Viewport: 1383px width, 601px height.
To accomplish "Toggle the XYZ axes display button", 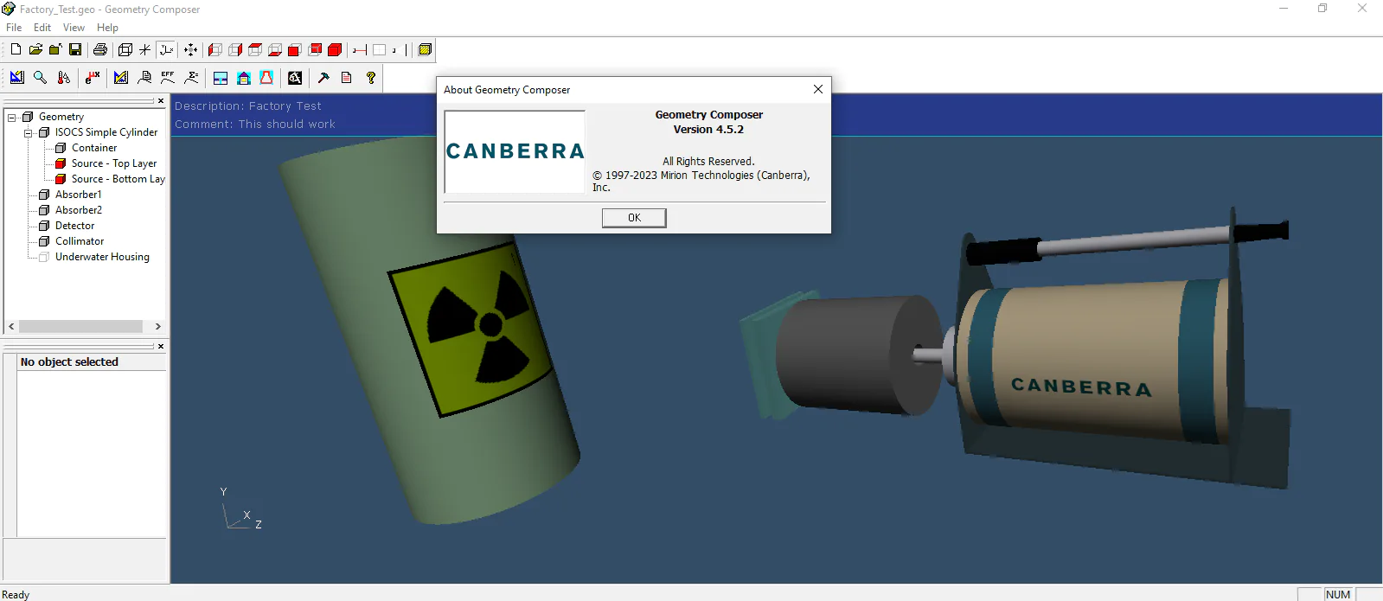I will [x=167, y=50].
